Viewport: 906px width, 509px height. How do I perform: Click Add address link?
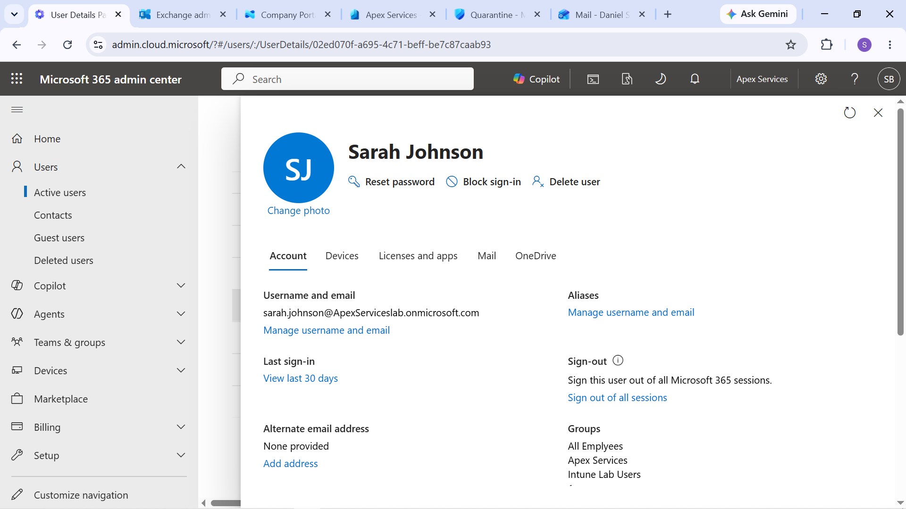click(291, 463)
